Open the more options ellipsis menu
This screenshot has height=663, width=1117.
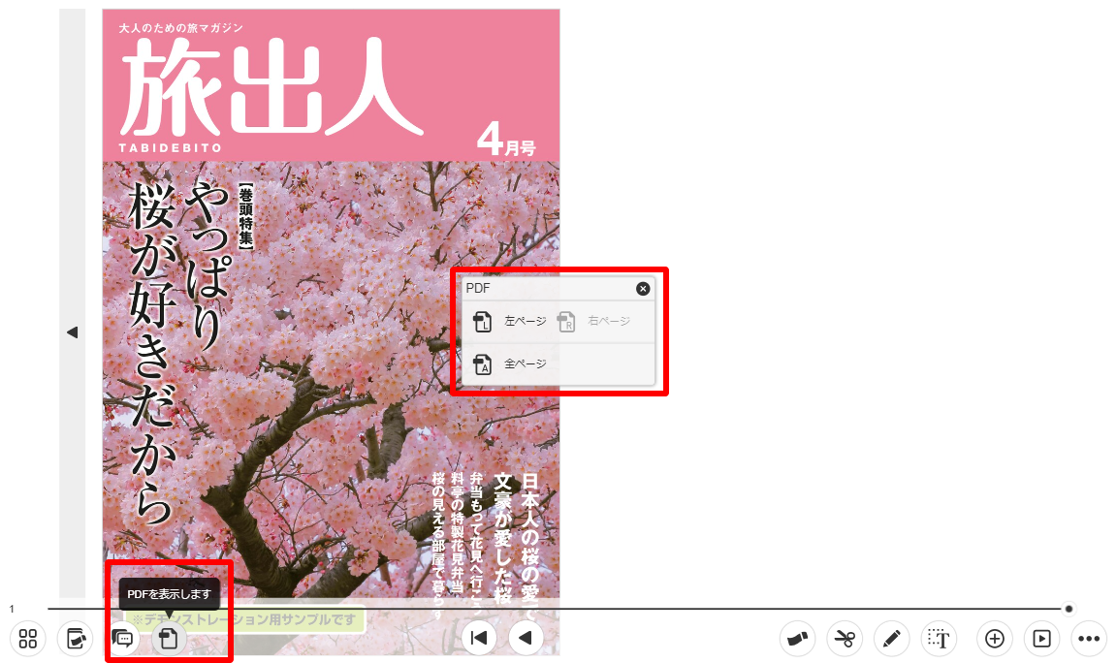coord(1089,639)
